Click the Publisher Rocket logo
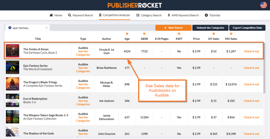Viewport: 270px width, 139px height. click(x=135, y=5)
